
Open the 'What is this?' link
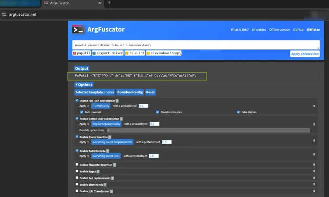pyautogui.click(x=240, y=30)
